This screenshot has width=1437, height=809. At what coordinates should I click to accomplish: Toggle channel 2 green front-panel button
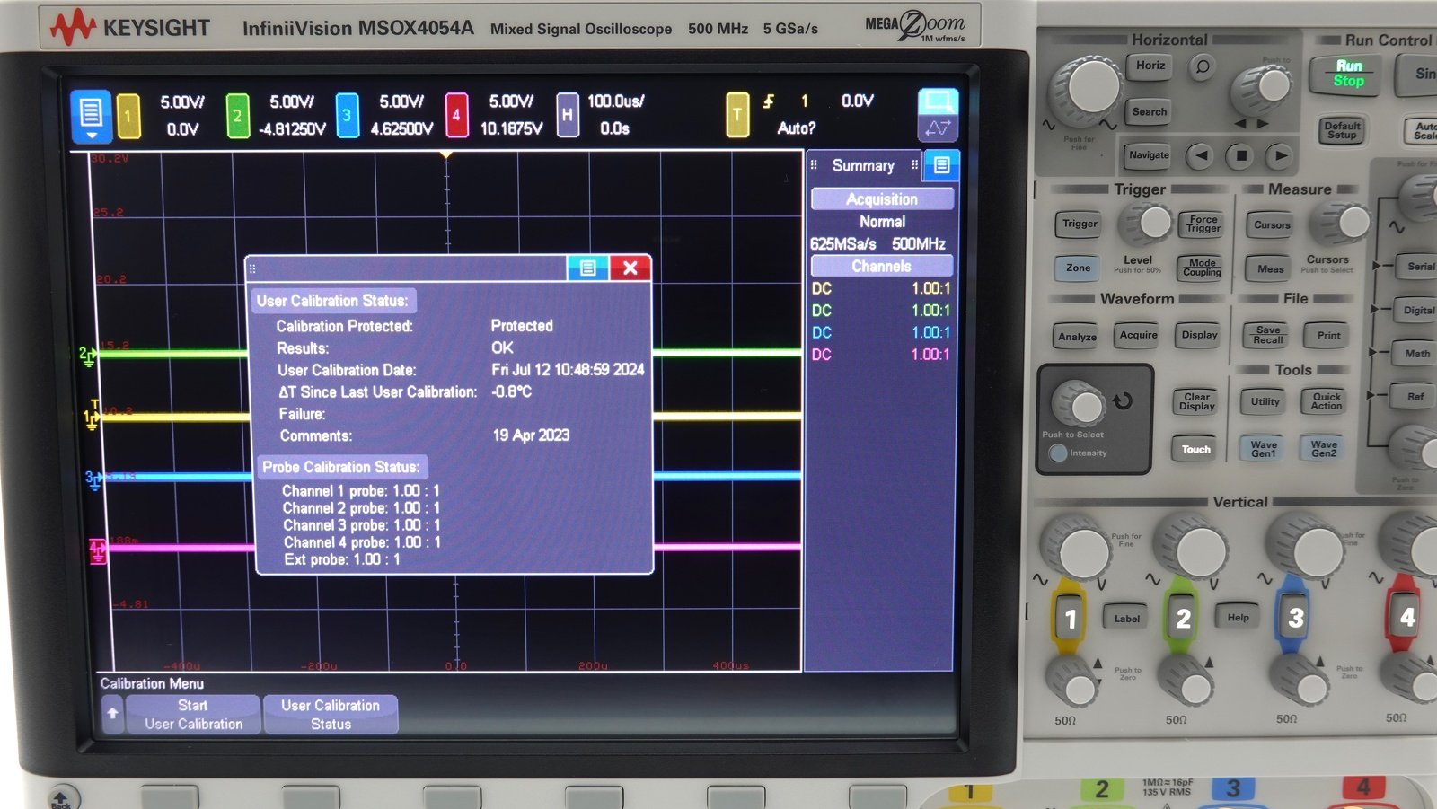click(x=1182, y=618)
